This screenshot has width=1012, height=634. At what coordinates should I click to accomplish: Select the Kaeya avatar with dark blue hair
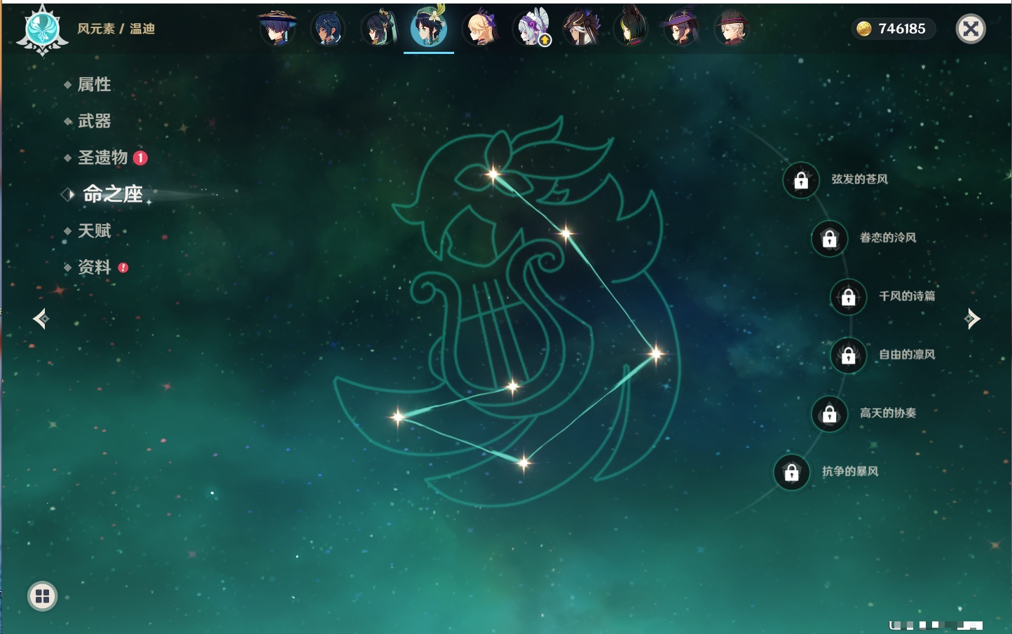[x=328, y=29]
